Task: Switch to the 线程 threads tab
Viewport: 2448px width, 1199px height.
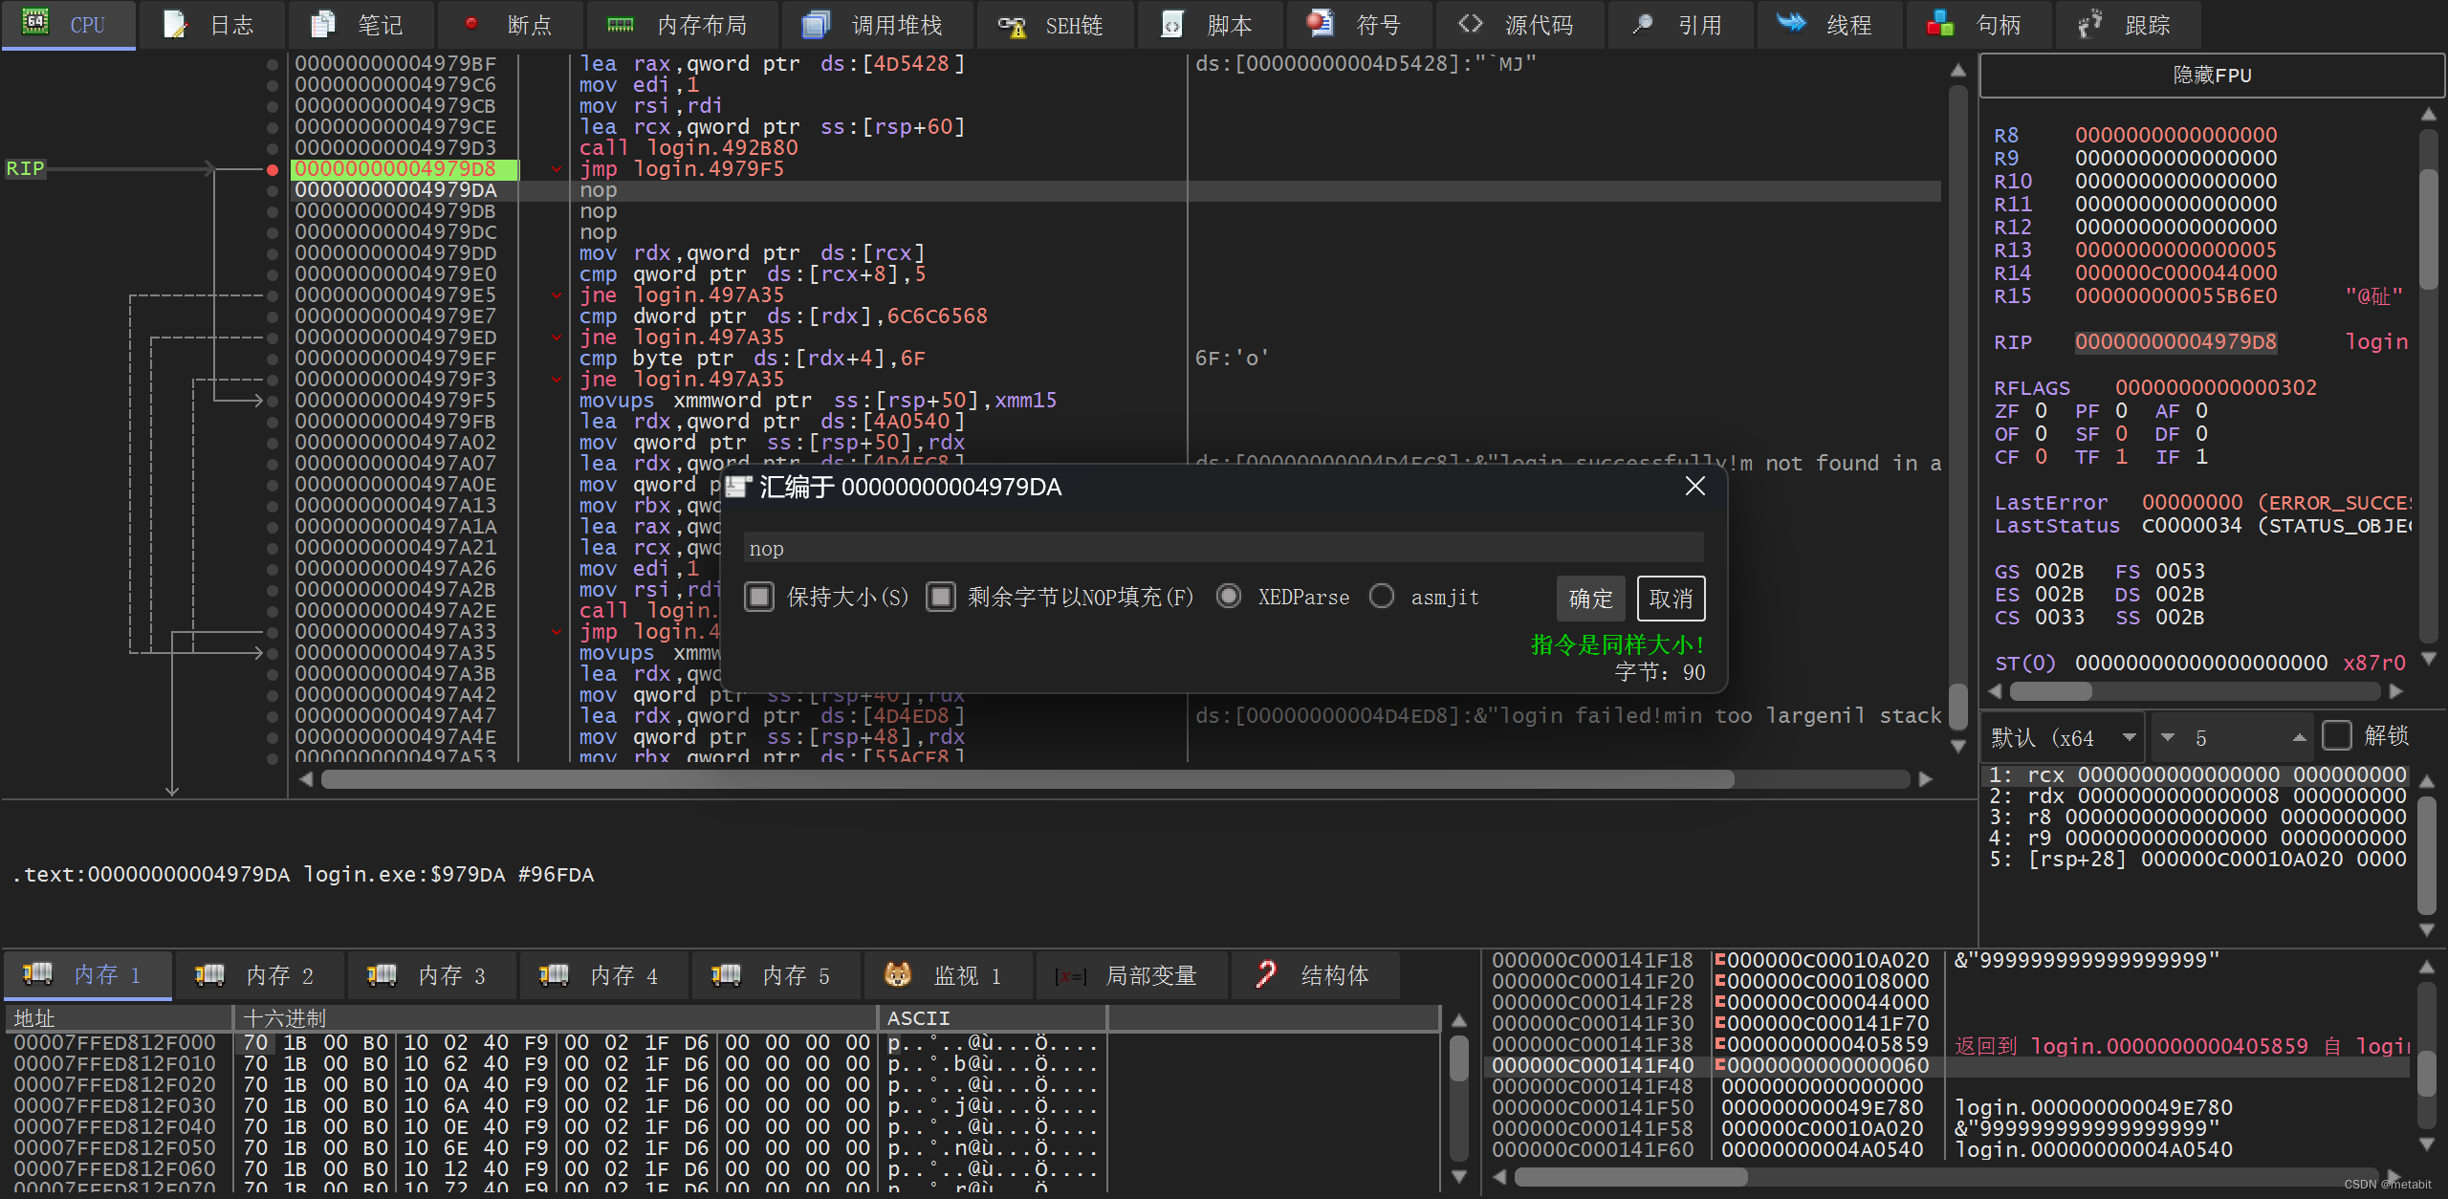Action: click(1829, 25)
